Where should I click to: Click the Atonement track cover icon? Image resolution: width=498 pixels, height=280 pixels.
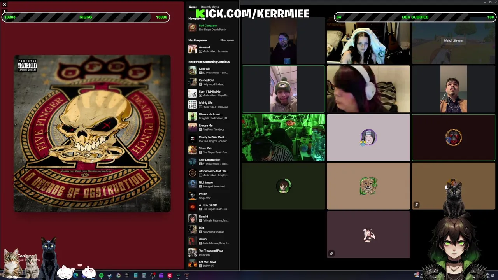click(x=193, y=173)
